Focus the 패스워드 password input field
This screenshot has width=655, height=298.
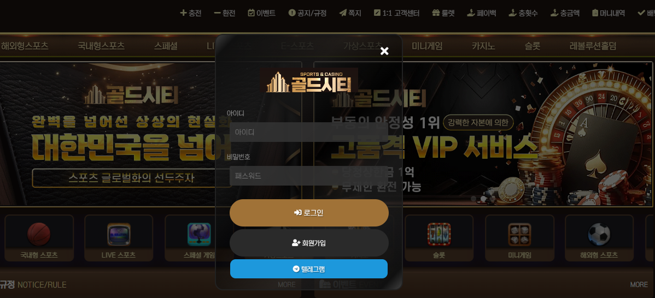[x=309, y=176]
